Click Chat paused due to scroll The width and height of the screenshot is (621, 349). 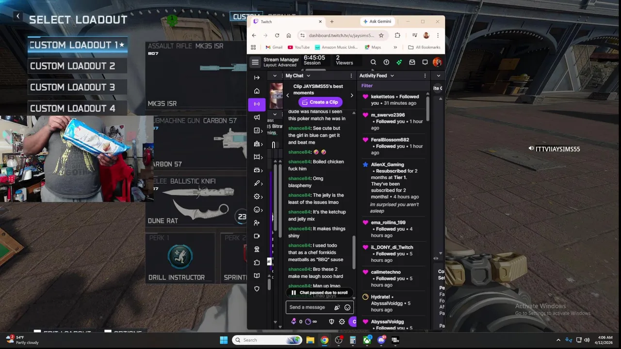[x=319, y=293]
